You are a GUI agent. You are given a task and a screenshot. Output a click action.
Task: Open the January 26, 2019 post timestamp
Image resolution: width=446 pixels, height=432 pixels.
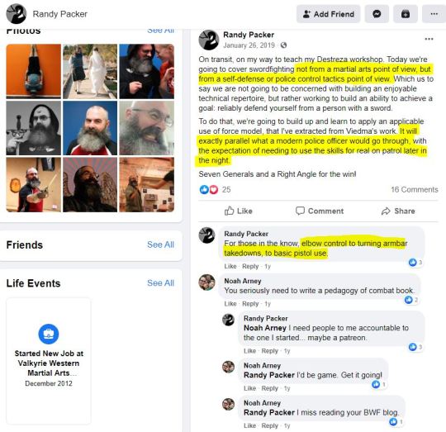pyautogui.click(x=249, y=45)
